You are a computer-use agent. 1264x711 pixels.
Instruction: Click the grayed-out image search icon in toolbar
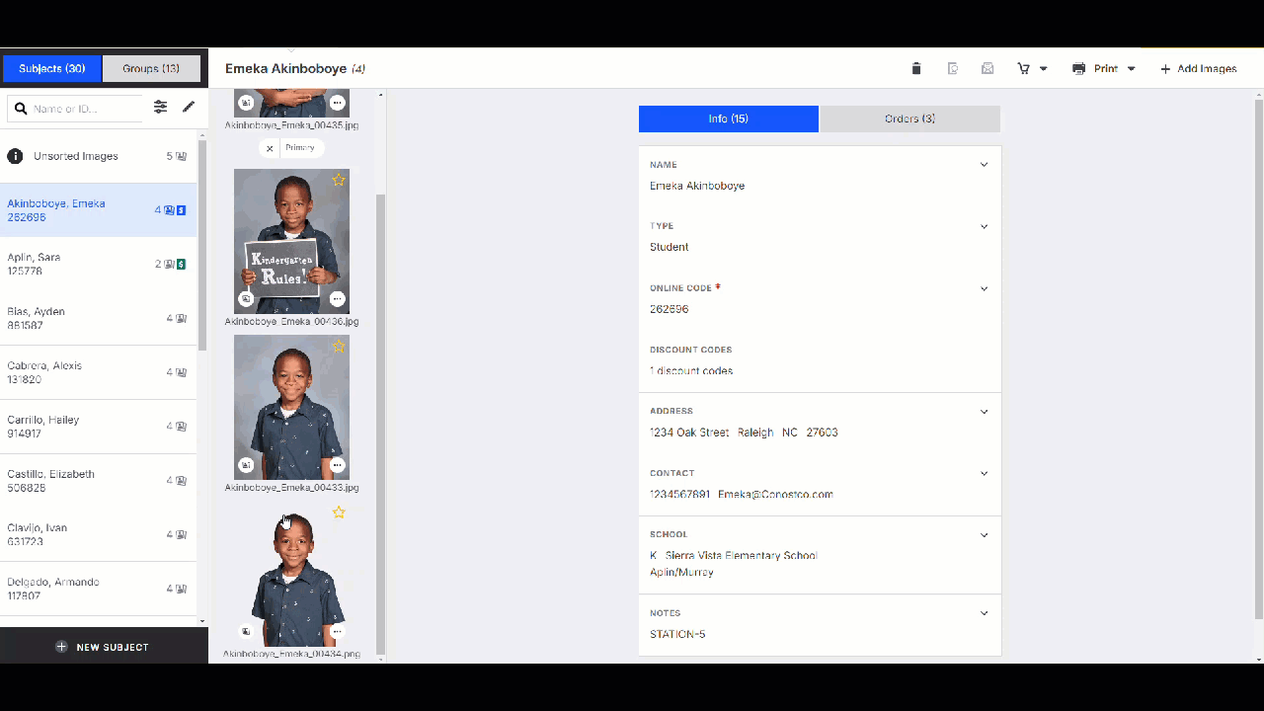(x=953, y=68)
